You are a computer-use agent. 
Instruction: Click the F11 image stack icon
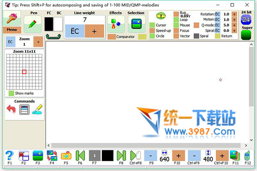(x=235, y=156)
